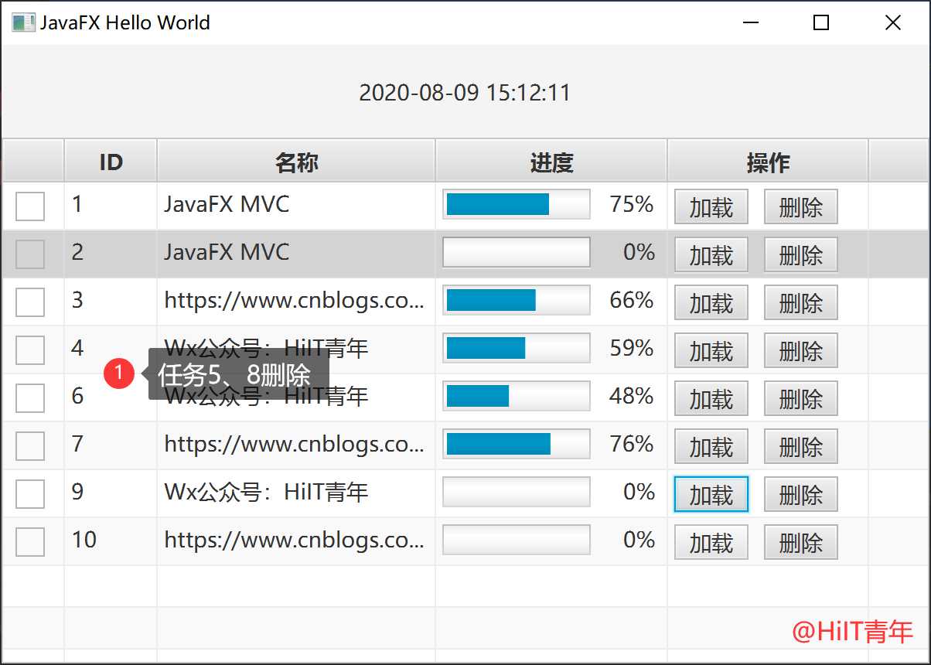
Task: Click the cnblogs URL name in row 7
Action: tap(295, 444)
